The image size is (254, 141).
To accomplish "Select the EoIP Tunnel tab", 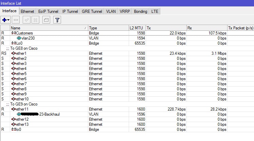I will click(48, 11).
